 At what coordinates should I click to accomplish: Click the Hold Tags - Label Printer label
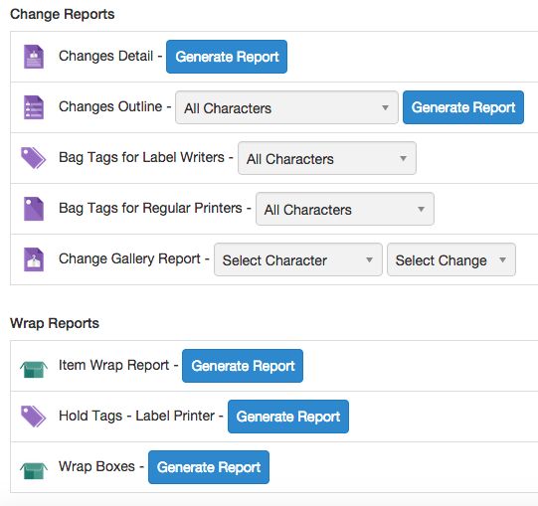[136, 416]
